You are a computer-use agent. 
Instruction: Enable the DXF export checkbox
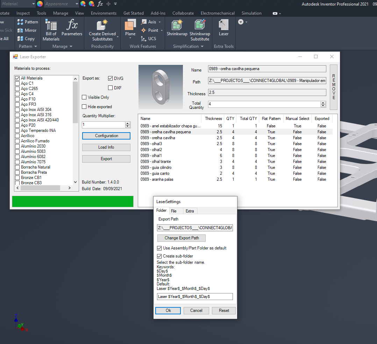pyautogui.click(x=111, y=88)
